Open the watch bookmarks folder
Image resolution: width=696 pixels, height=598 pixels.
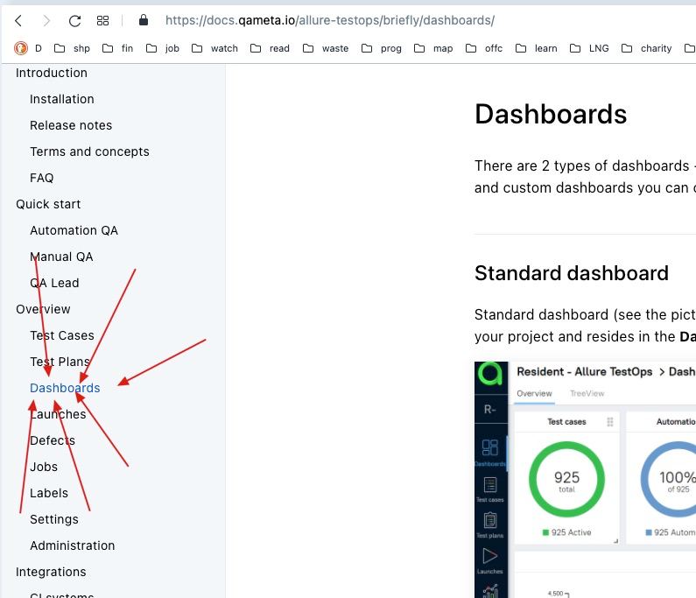pyautogui.click(x=214, y=48)
